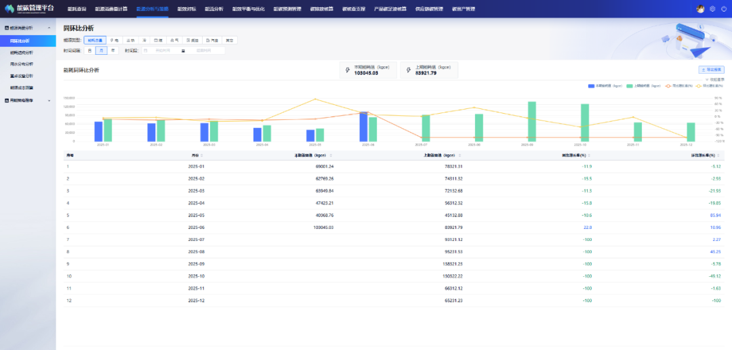This screenshot has width=732, height=350.
Task: Open 能耗趋势分析 in the sidebar
Action: click(x=21, y=52)
